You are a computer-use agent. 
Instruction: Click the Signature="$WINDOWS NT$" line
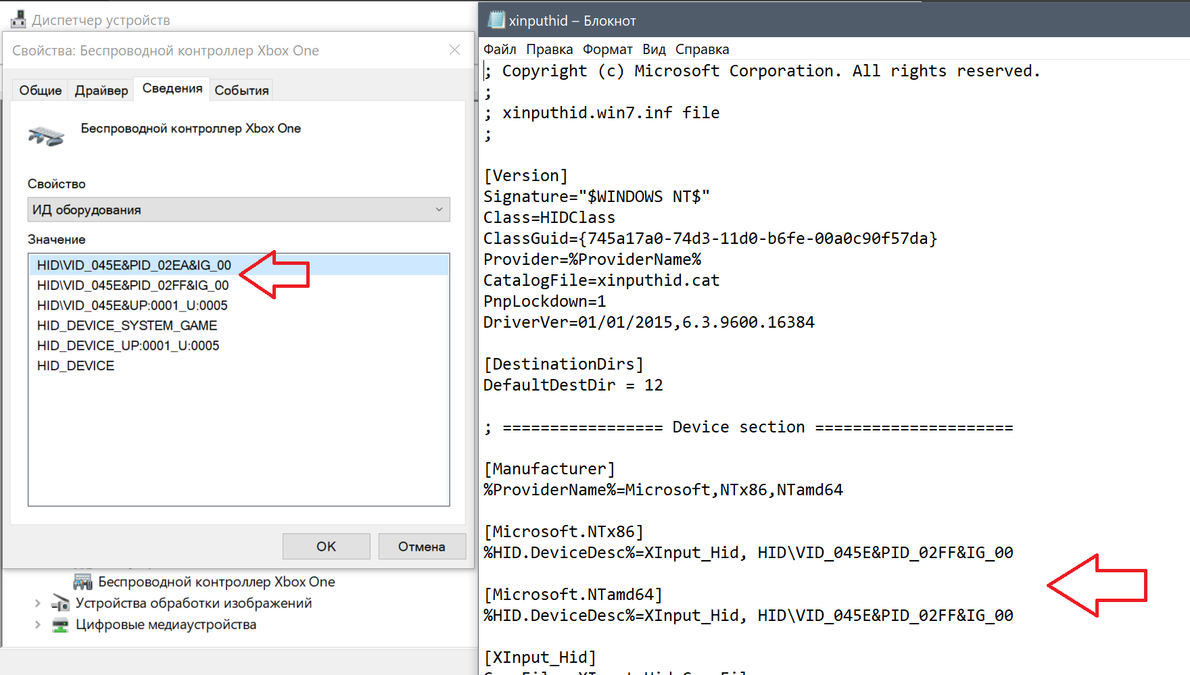click(x=596, y=197)
